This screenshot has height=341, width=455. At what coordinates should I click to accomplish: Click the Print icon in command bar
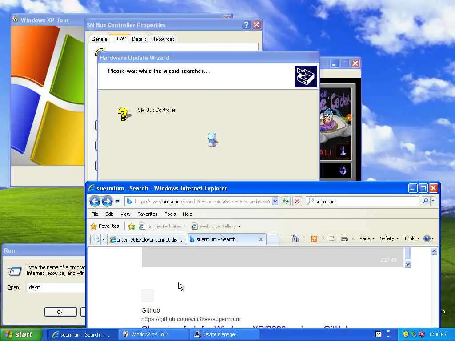[x=344, y=238]
